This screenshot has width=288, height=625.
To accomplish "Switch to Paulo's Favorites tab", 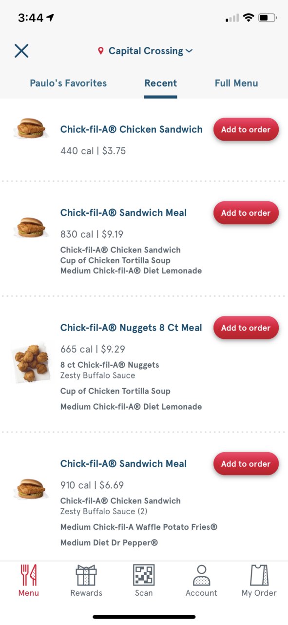I will click(68, 83).
